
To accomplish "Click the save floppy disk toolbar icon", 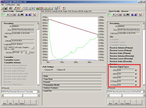I will pyautogui.click(x=6, y=8).
